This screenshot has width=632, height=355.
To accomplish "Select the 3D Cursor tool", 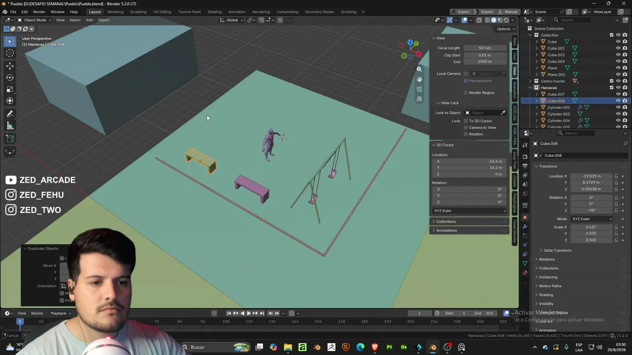I will coord(10,53).
